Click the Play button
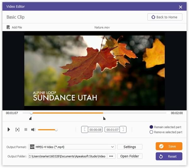 pyautogui.click(x=9, y=130)
